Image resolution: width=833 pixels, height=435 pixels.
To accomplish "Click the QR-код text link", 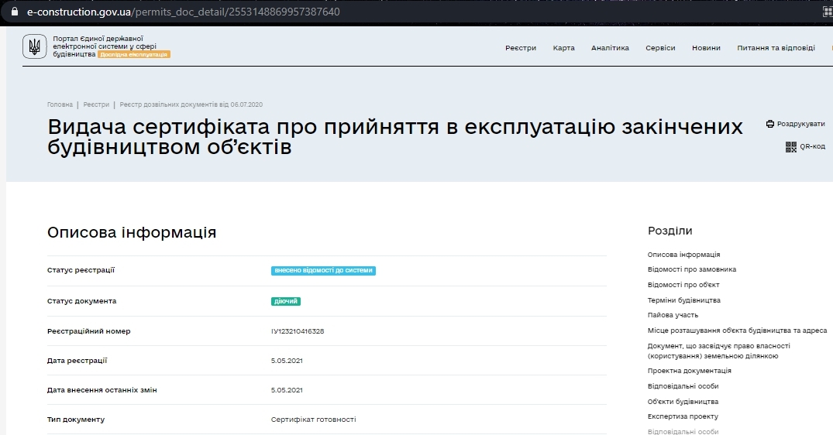I will (812, 146).
